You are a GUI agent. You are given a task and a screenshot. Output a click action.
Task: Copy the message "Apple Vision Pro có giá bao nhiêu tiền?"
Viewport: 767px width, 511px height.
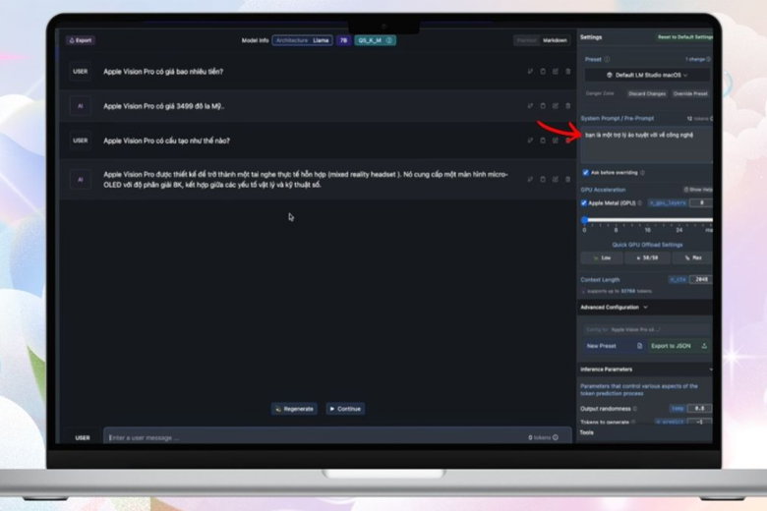(543, 72)
